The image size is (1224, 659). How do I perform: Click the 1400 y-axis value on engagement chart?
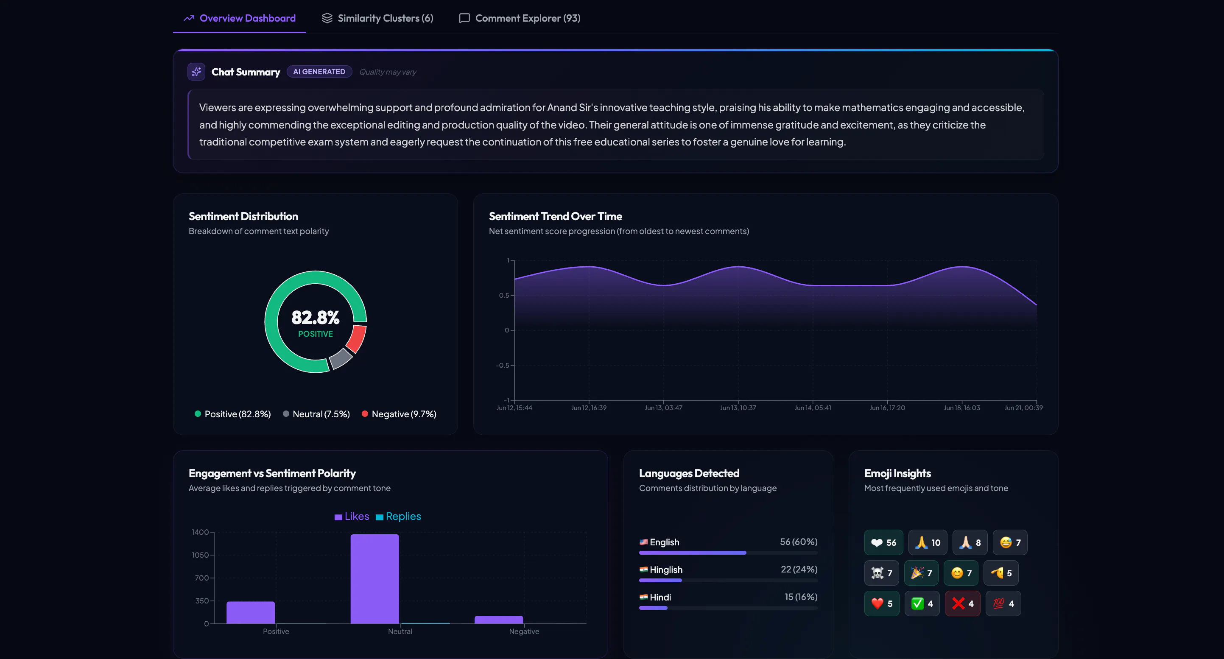(200, 532)
